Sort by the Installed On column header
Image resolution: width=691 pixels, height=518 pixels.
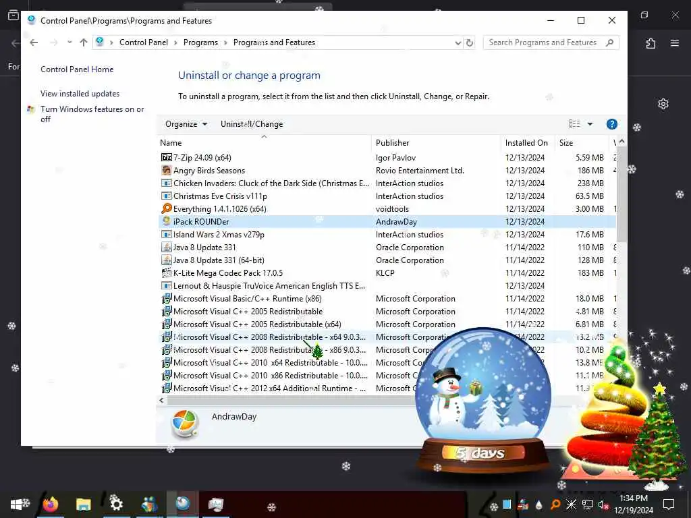click(528, 143)
